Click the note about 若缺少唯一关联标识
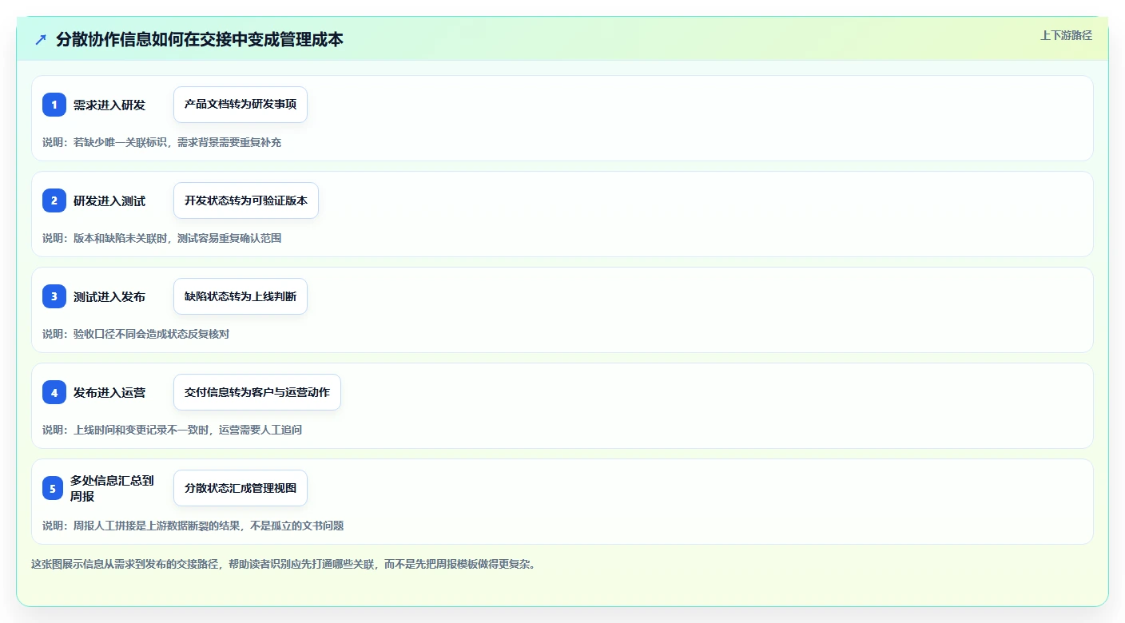 pyautogui.click(x=162, y=142)
